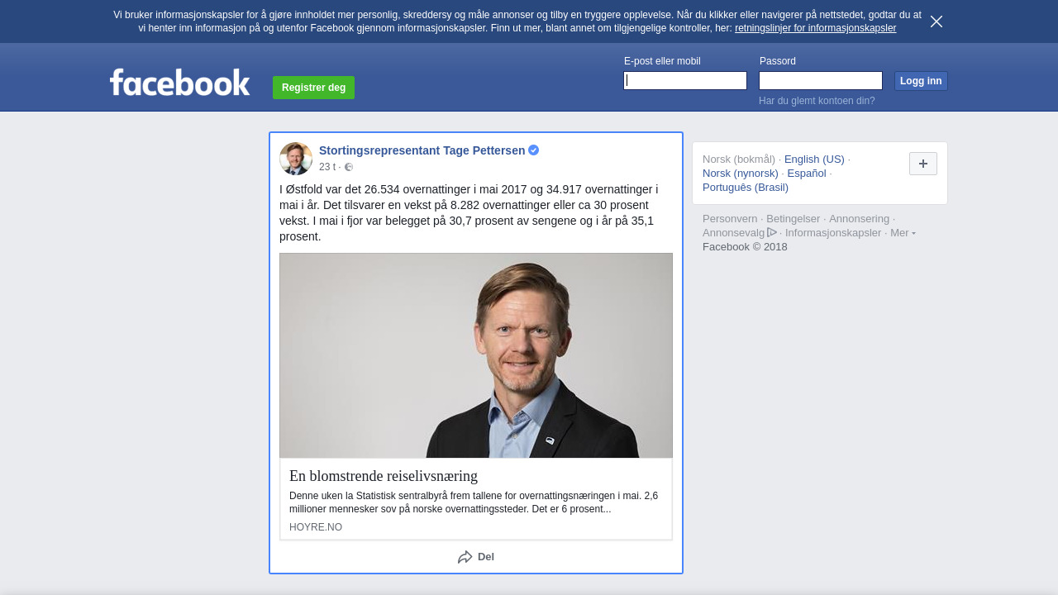Click the article description text starting Denne uken

474,502
